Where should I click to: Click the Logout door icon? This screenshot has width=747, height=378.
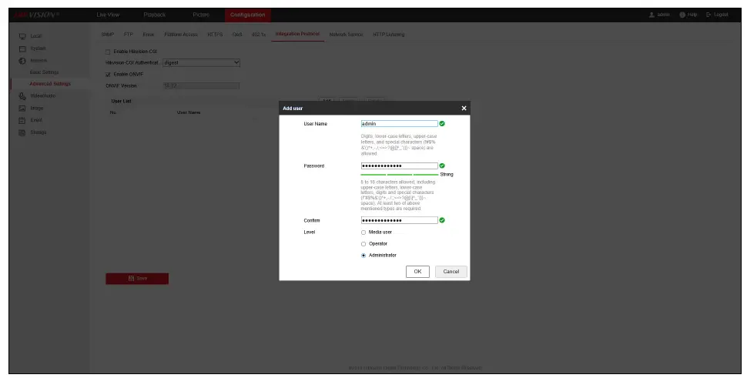point(709,15)
